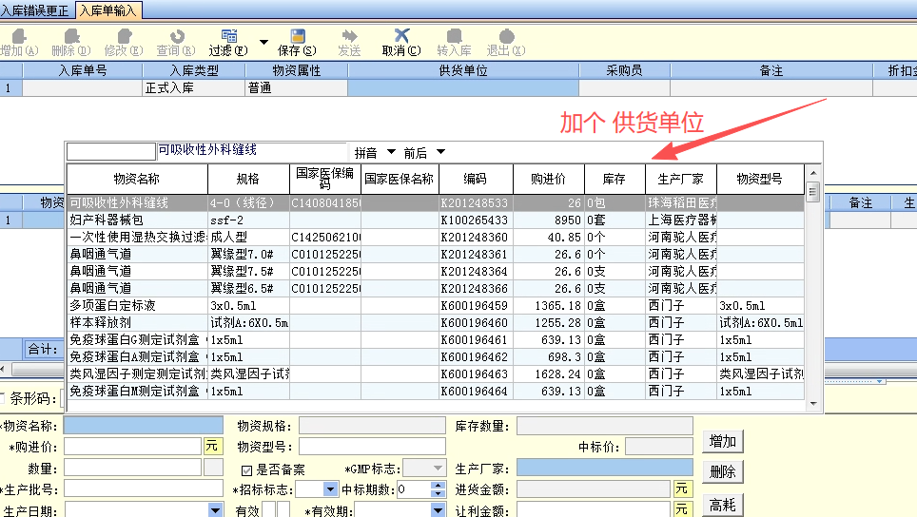Select row with code K201248360
Viewport: 917px width, 517px height.
pyautogui.click(x=436, y=238)
